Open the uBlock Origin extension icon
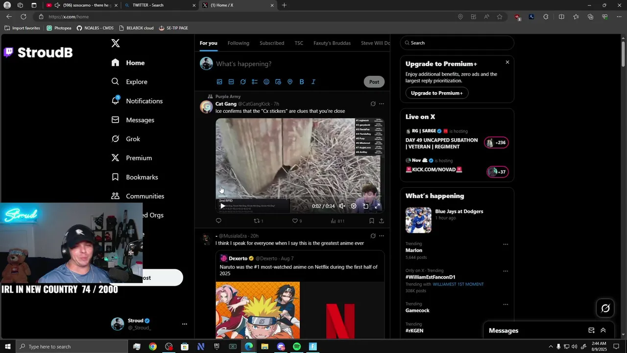The image size is (627, 353). 517,17
